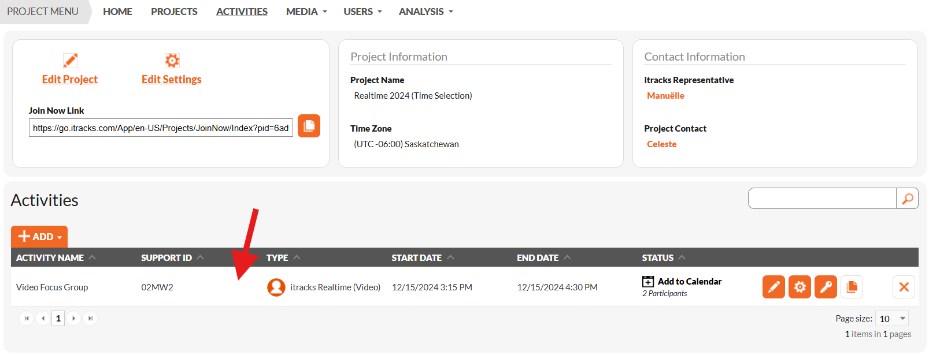Click the Edit Settings link
The image size is (929, 355).
[x=172, y=80]
